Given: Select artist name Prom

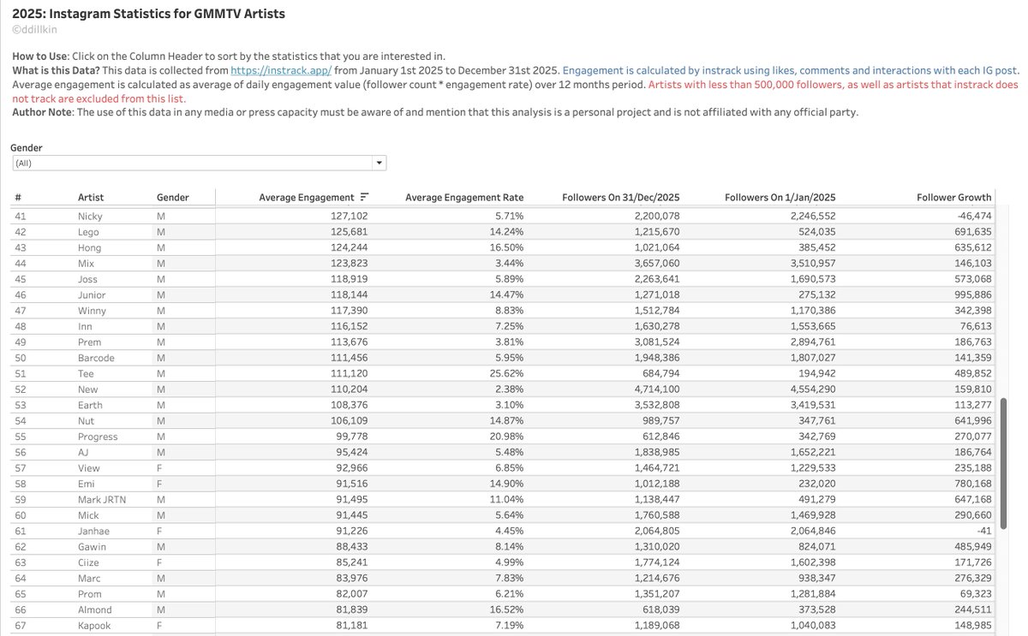Looking at the screenshot, I should [90, 594].
